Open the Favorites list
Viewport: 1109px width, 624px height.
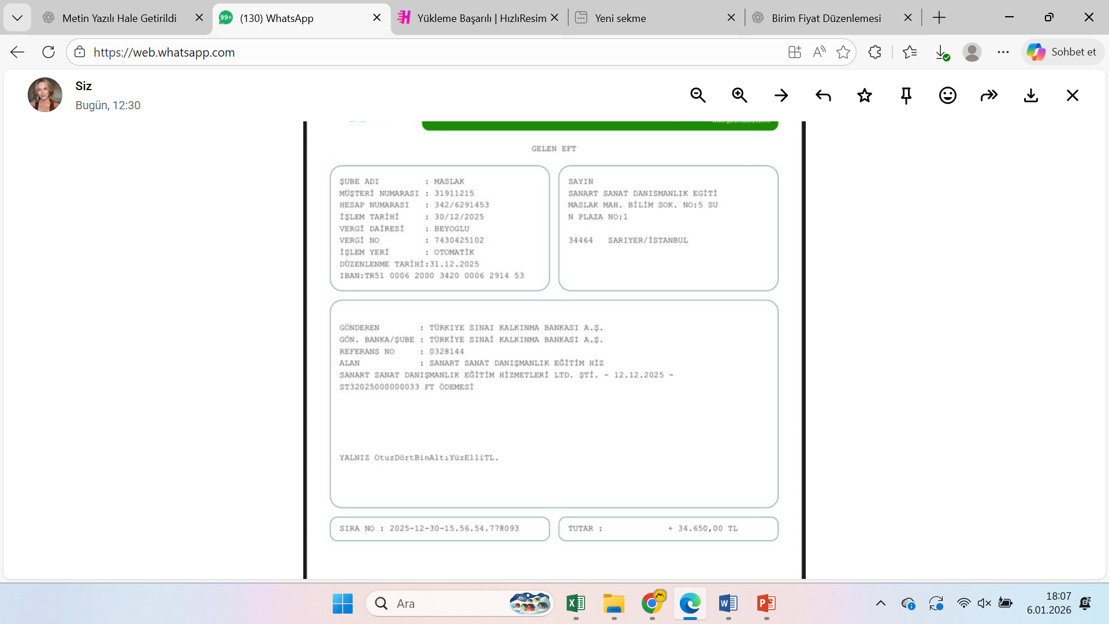910,52
